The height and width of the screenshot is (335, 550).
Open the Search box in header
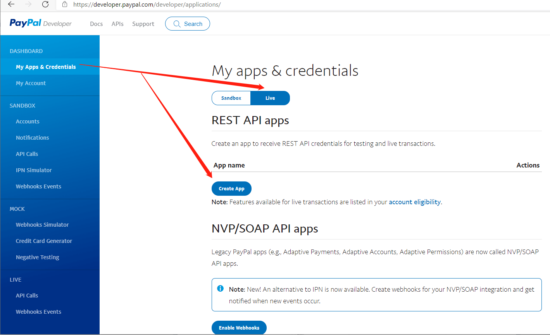coord(188,24)
